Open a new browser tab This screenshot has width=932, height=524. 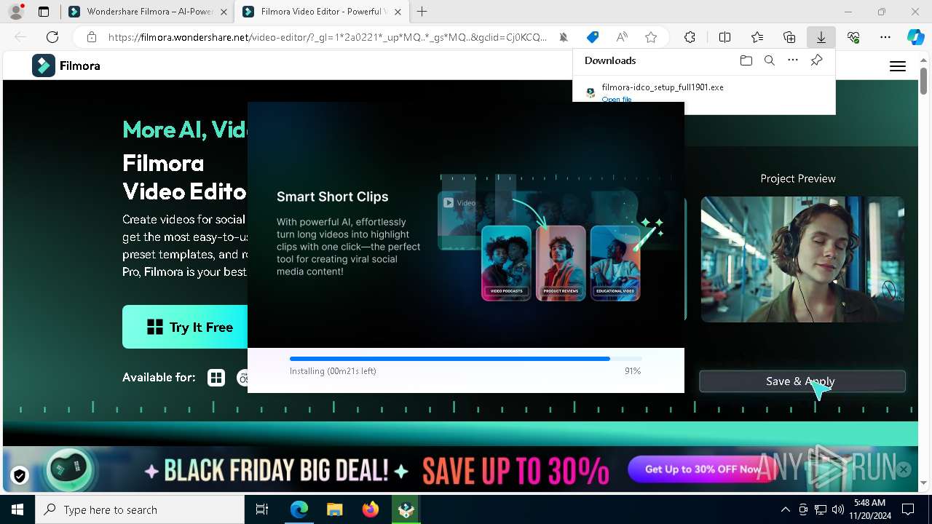pyautogui.click(x=422, y=12)
